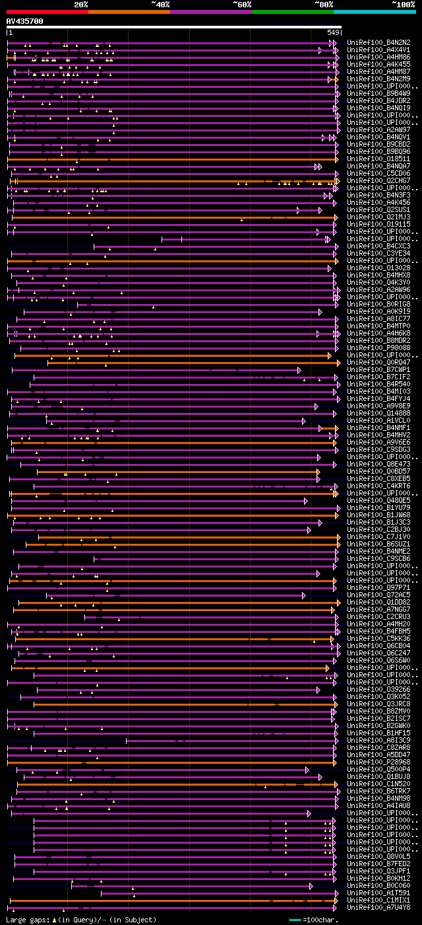Select hit label UniRef100_P28968
Image resolution: width=422 pixels, height=925 pixels.
point(378,762)
